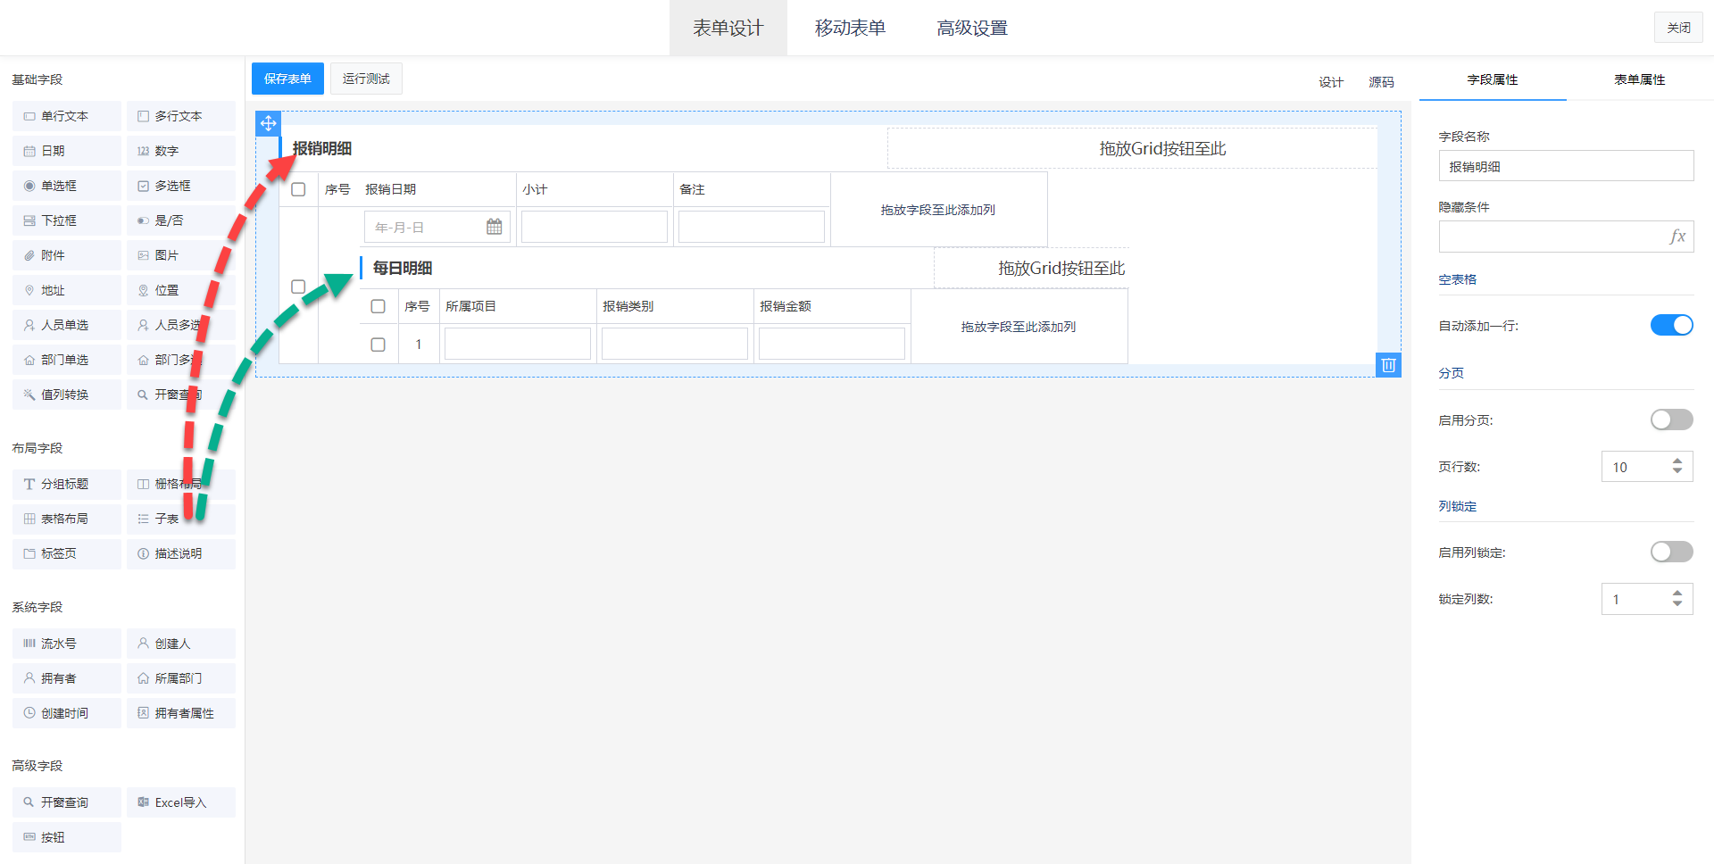Increase 锁定列数 value with up arrow

(1677, 594)
